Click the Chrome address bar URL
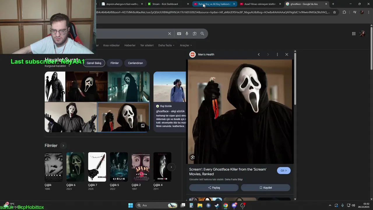Image resolution: width=373 pixels, height=210 pixels. [213, 12]
